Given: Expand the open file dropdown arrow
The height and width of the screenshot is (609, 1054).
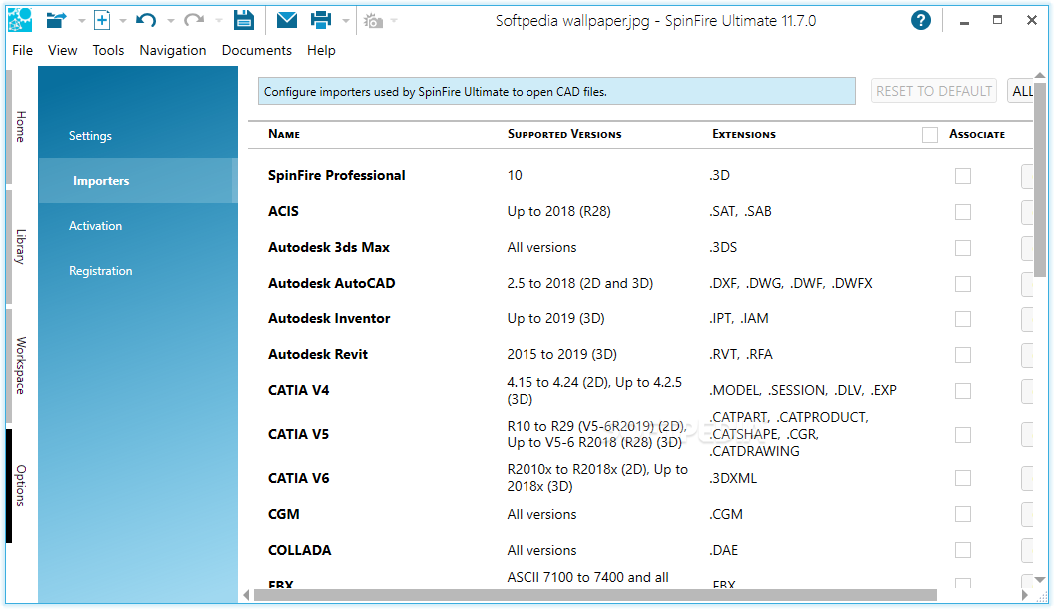Looking at the screenshot, I should [x=81, y=22].
